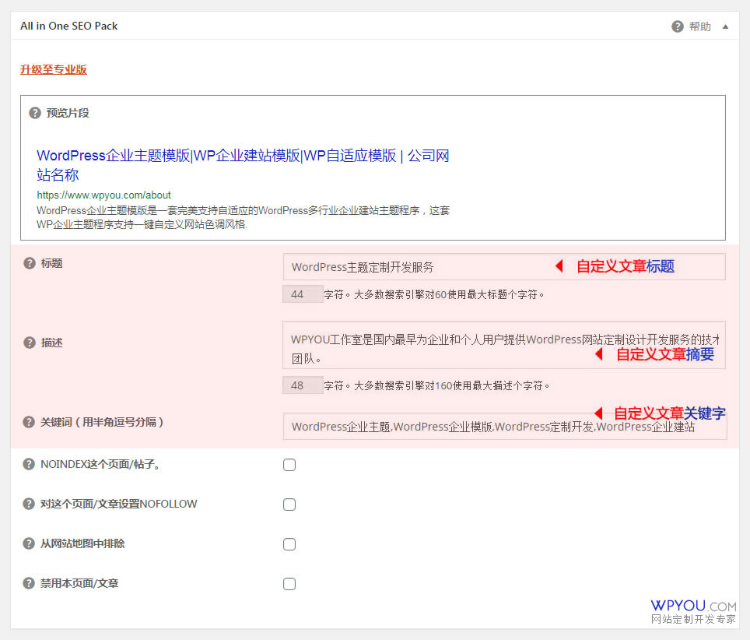Click into the 关键词 keywords input field

pyautogui.click(x=505, y=426)
